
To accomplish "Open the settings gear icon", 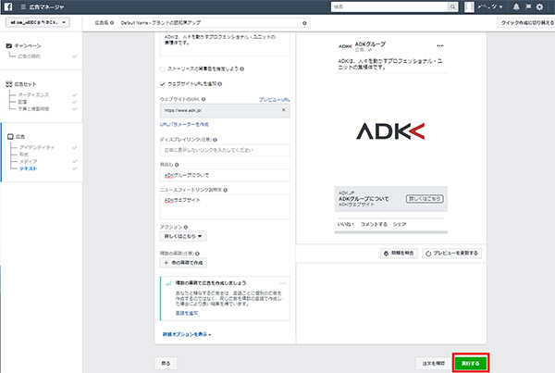I will point(540,6).
